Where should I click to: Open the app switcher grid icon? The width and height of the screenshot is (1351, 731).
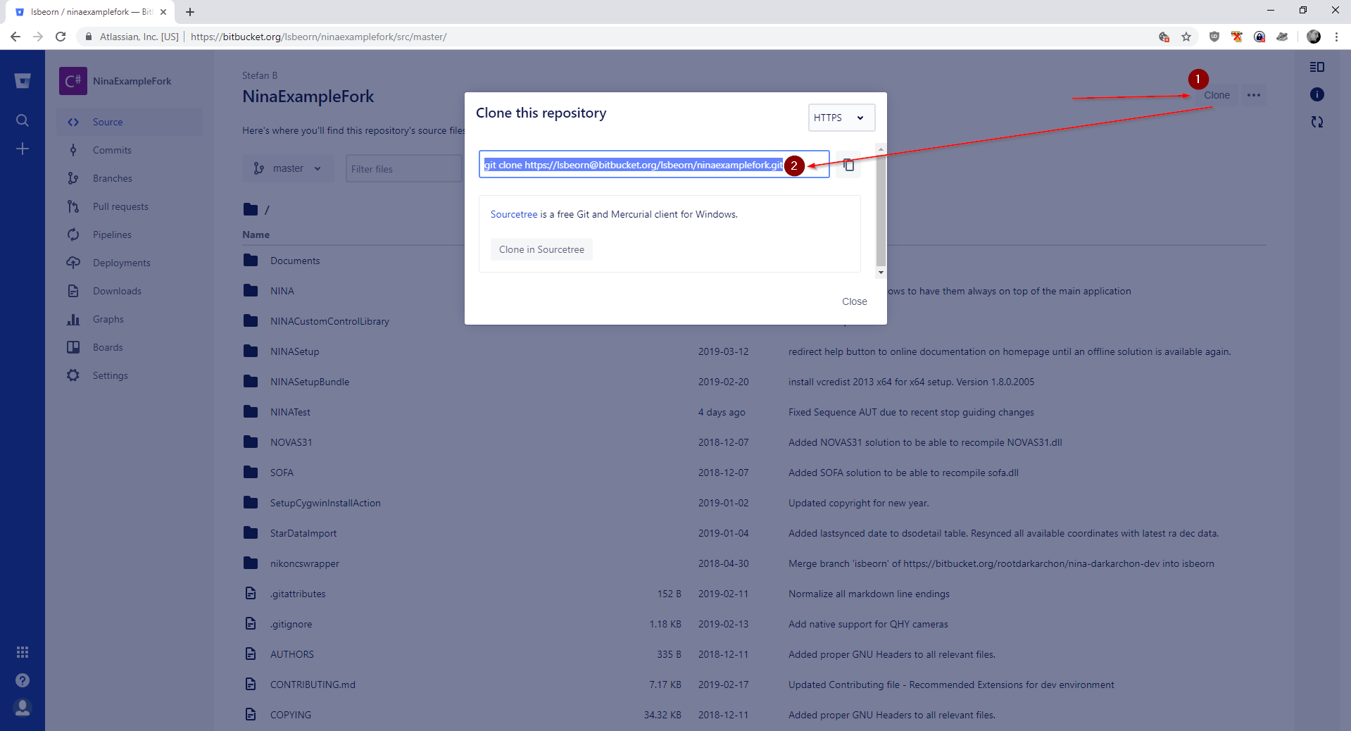[23, 652]
